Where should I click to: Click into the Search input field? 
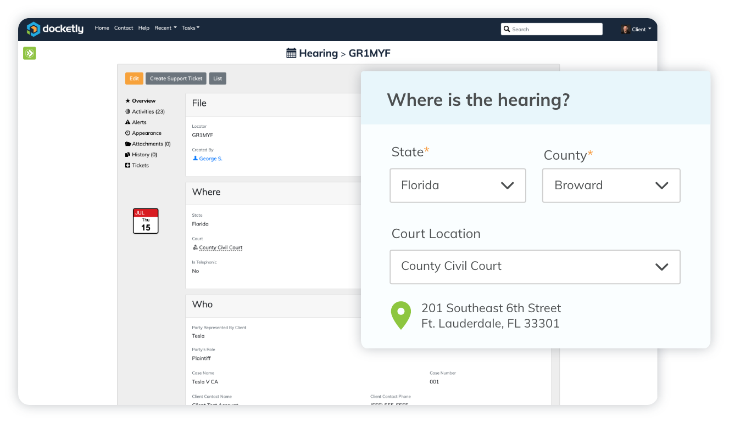555,30
